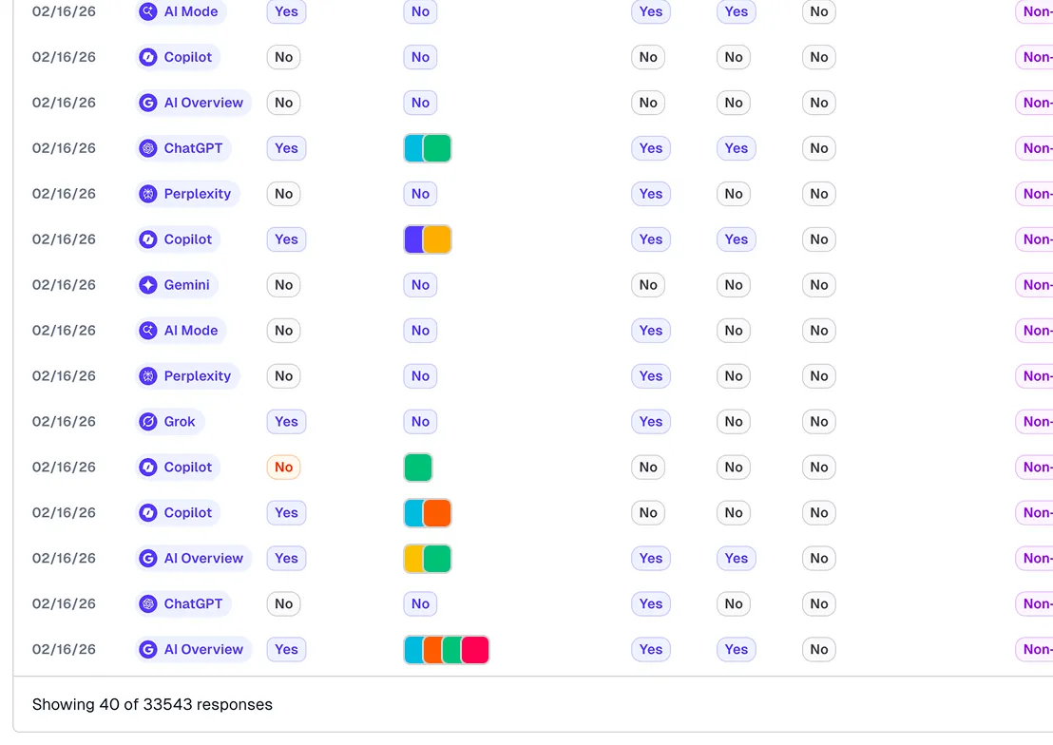The width and height of the screenshot is (1053, 745).
Task: Click the purple color swatch in the Copilot row
Action: click(414, 239)
